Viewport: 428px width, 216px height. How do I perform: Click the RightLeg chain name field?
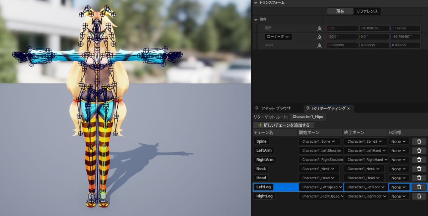[x=264, y=196]
